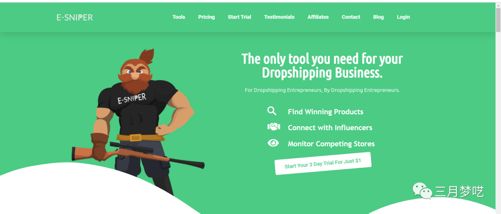Screen dimensions: 501x214
Task: Click the eye icon beside Monitor Competing Stores
Action: [x=273, y=143]
